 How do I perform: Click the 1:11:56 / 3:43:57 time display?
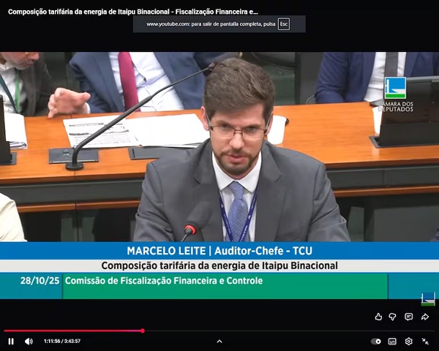(x=62, y=341)
